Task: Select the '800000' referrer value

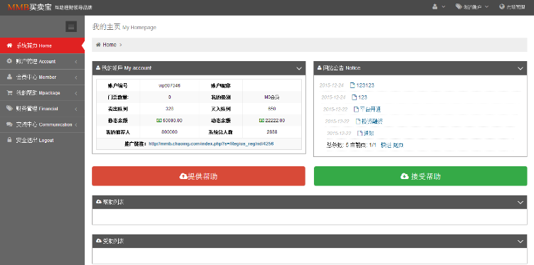Action: 169,132
